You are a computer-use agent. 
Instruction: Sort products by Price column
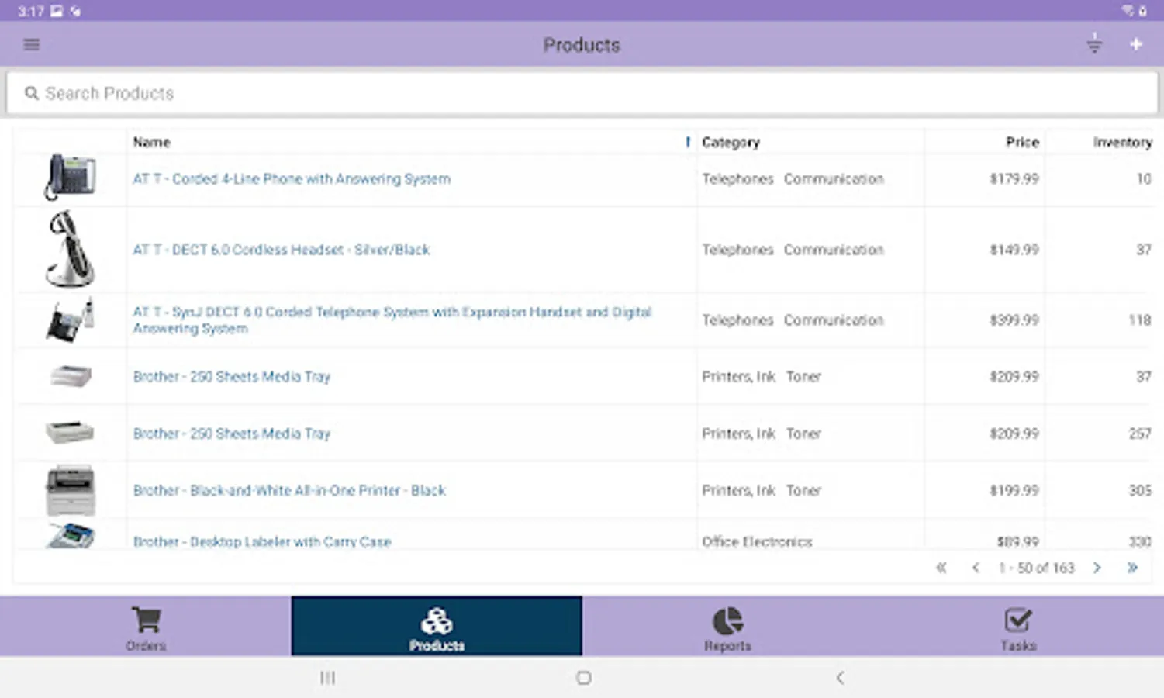[1022, 142]
